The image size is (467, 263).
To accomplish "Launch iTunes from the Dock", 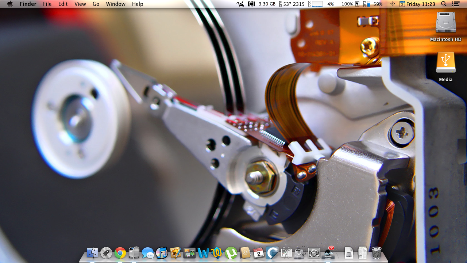I will [x=162, y=253].
